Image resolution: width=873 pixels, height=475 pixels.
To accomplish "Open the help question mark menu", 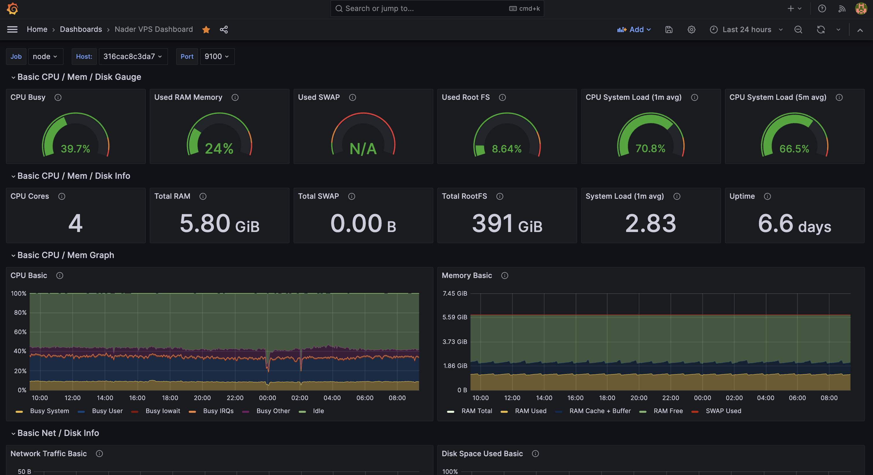I will 822,8.
